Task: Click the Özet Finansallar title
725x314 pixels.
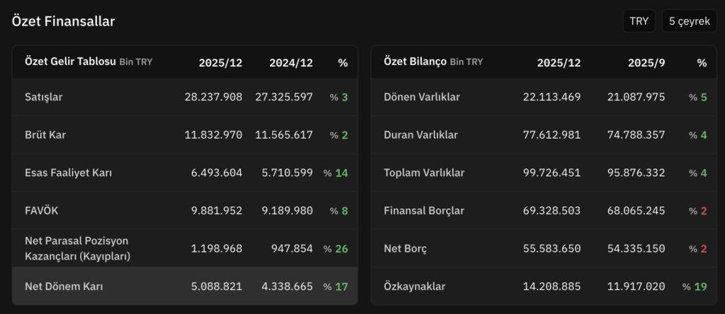Action: coord(63,21)
